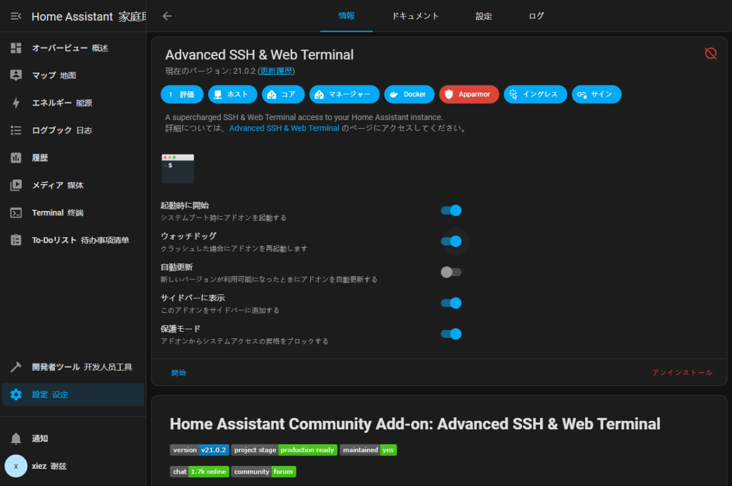732x486 pixels.
Task: Click the サイン capability chip
Action: (x=597, y=95)
